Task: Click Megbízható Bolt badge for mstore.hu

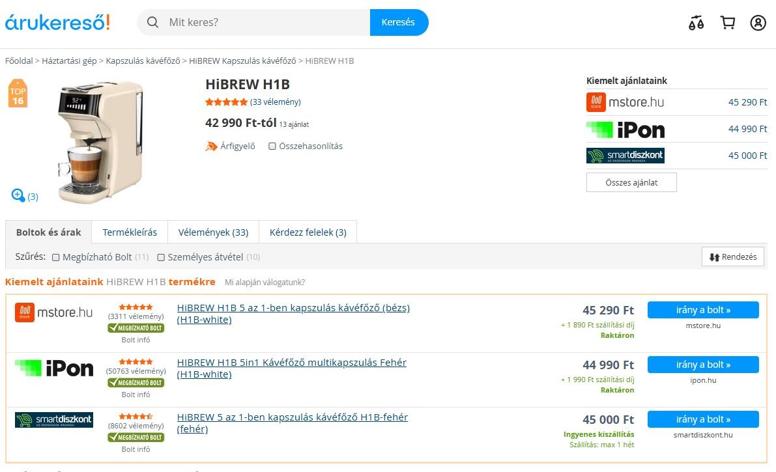Action: (x=136, y=328)
